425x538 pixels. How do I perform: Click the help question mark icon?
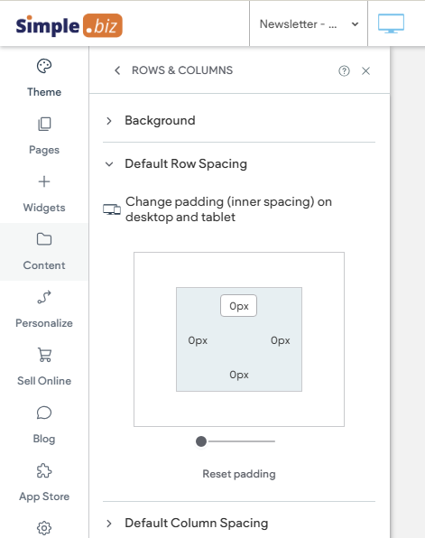344,71
